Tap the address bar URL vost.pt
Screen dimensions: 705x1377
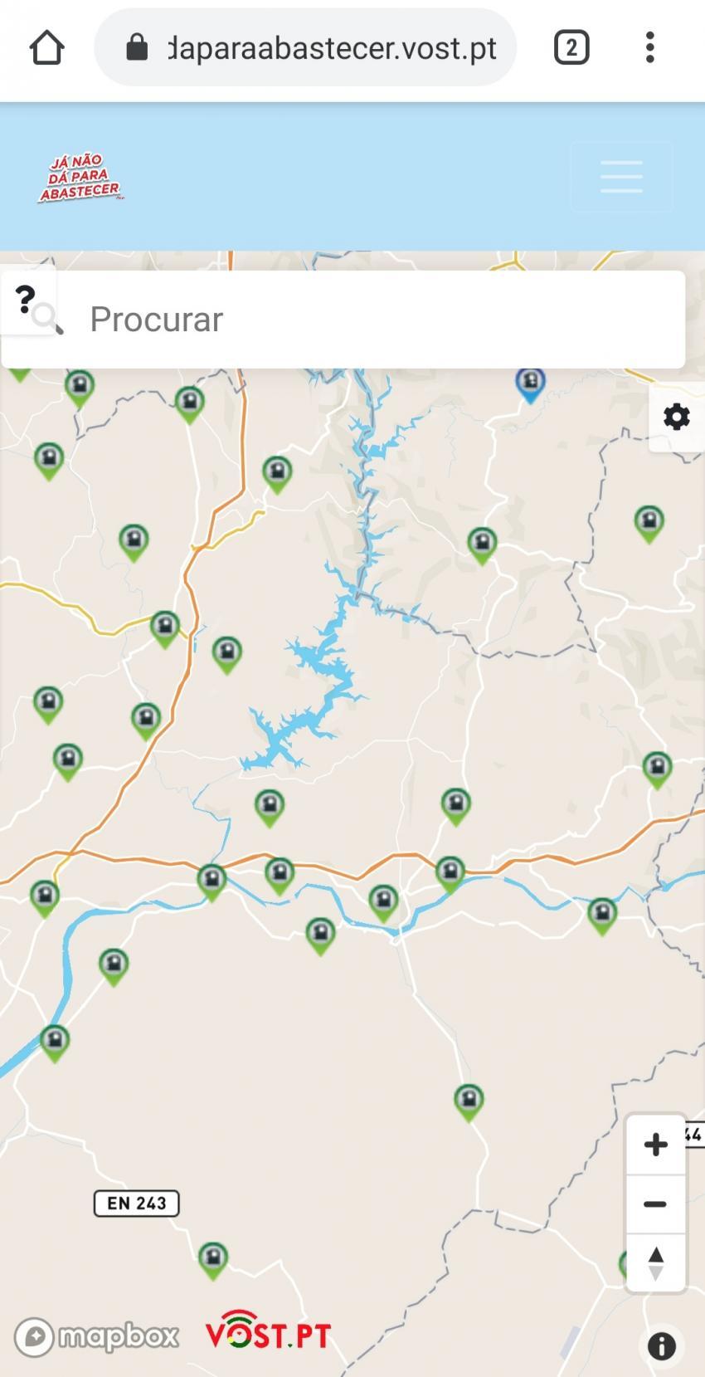pos(332,48)
